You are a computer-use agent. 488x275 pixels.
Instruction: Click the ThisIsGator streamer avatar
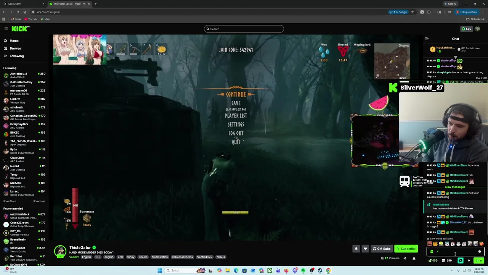coord(60,252)
